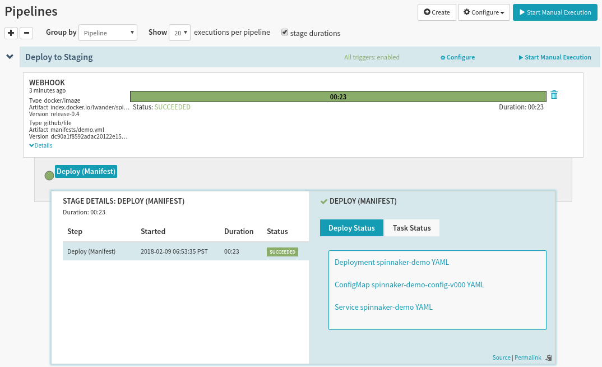The width and height of the screenshot is (602, 367).
Task: Click the green 00:23 execution duration bar
Action: click(x=337, y=97)
